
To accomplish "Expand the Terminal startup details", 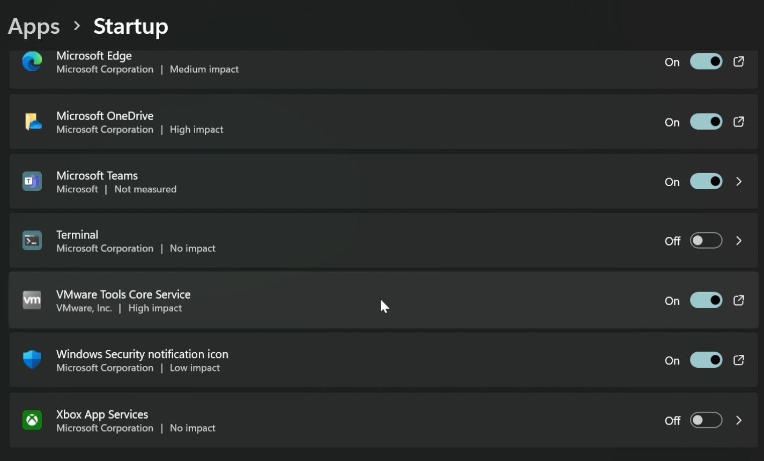I will 739,241.
